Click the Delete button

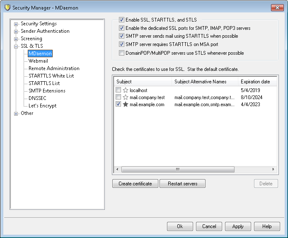[x=266, y=183]
